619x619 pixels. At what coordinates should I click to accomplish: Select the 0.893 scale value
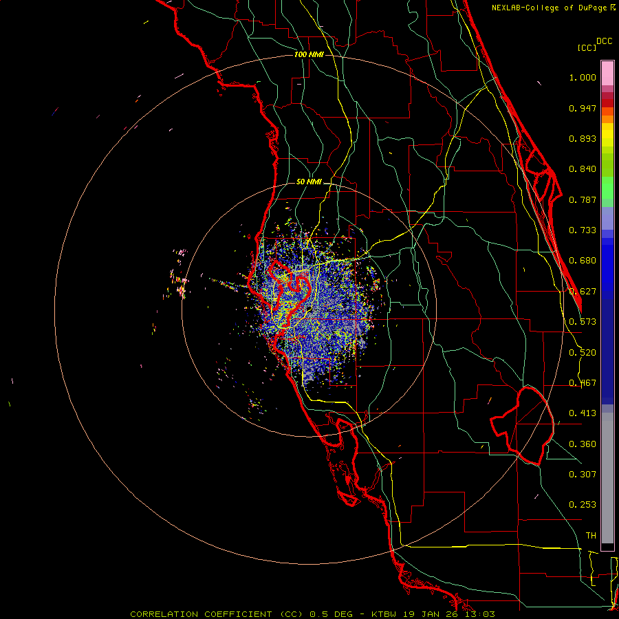[583, 138]
